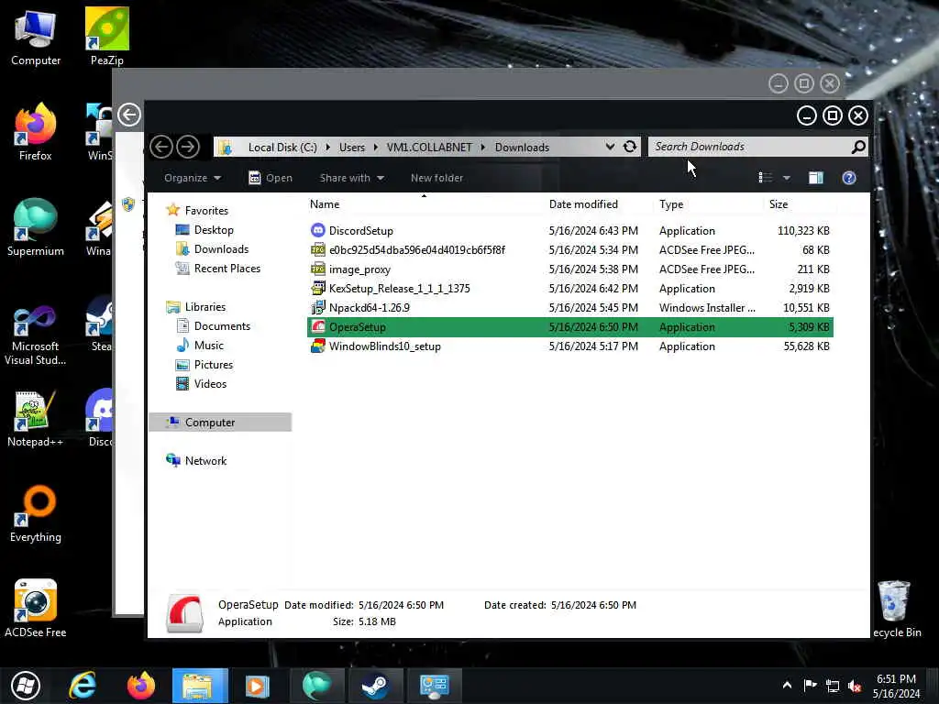Click the Back arrow in Explorer

point(161,147)
